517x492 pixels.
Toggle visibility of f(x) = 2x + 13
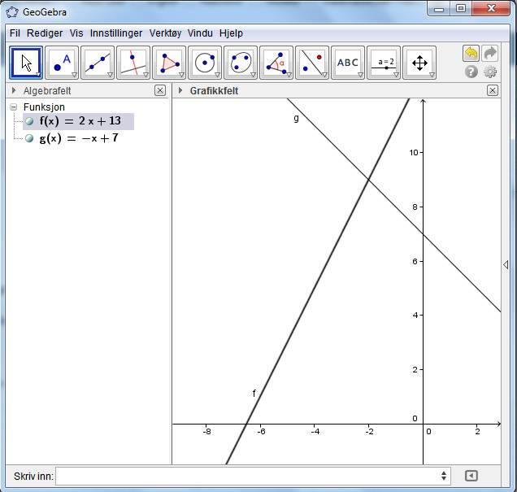tap(29, 121)
